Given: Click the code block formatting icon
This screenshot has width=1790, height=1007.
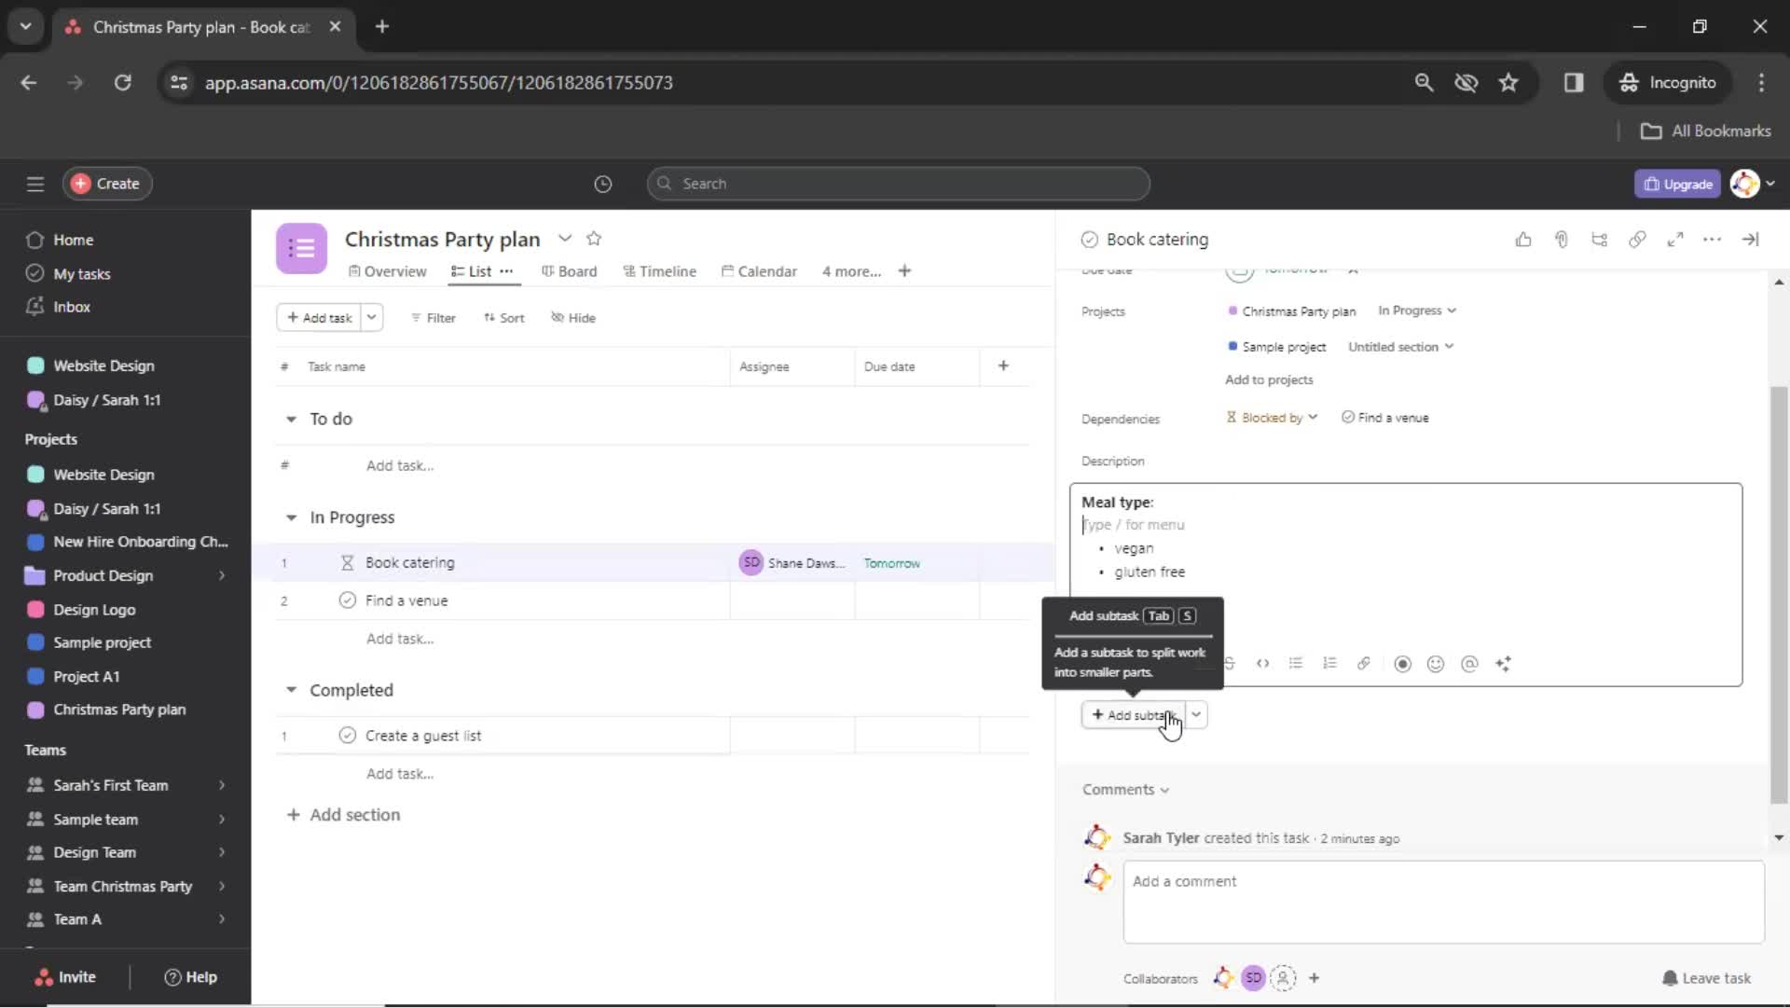Looking at the screenshot, I should pos(1262,664).
